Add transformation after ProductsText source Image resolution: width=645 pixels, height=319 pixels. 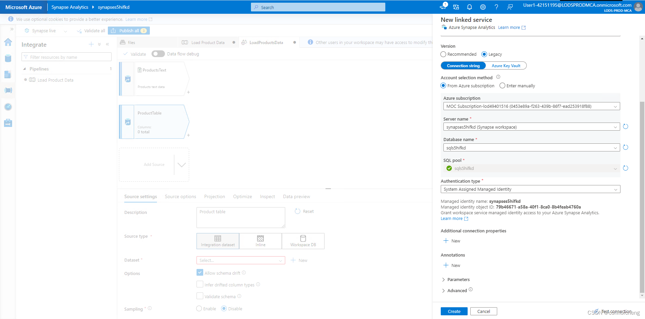[x=188, y=92]
